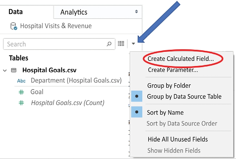Click the Hospital Visits & Revenue datasource icon
This screenshot has width=236, height=159.
[x=13, y=26]
